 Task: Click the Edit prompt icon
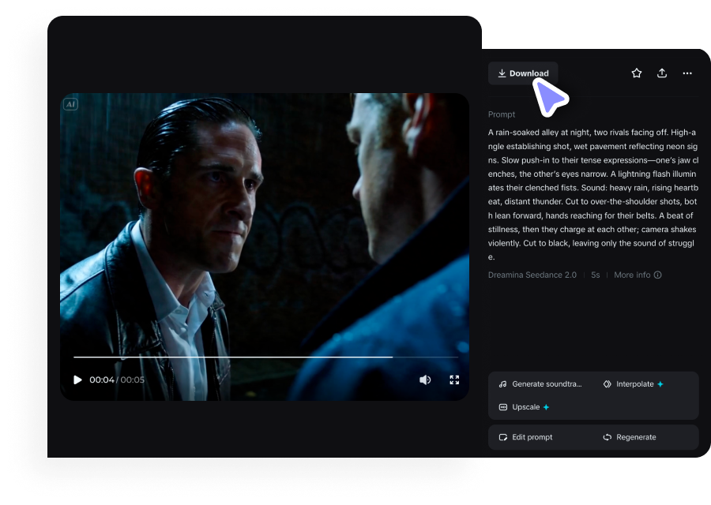502,436
